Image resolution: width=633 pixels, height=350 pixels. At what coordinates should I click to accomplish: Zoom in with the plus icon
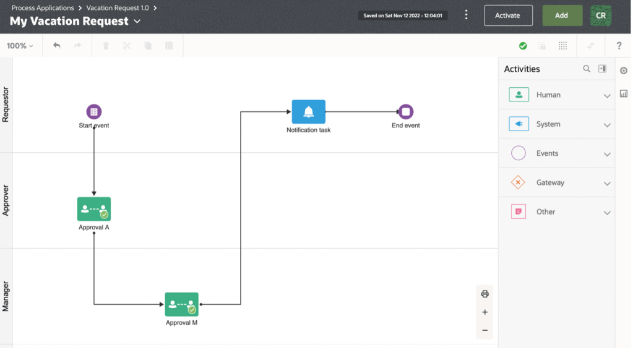click(484, 312)
